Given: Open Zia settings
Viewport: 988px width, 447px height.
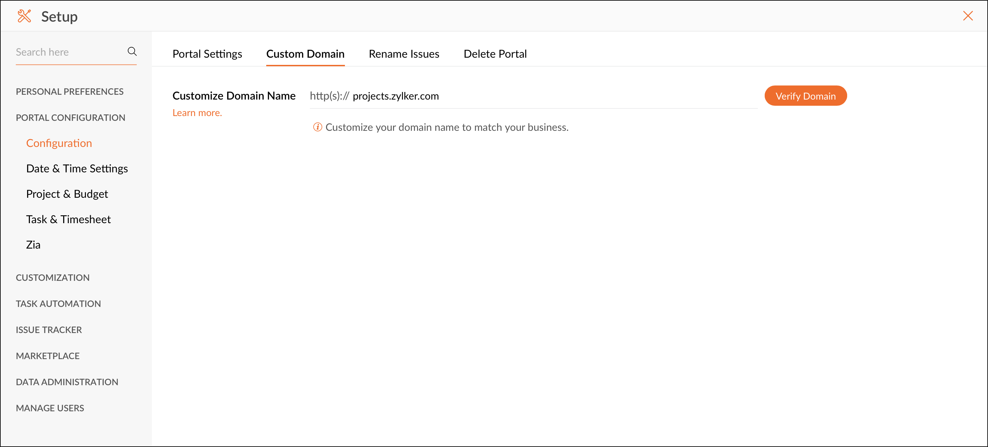Looking at the screenshot, I should [x=33, y=244].
